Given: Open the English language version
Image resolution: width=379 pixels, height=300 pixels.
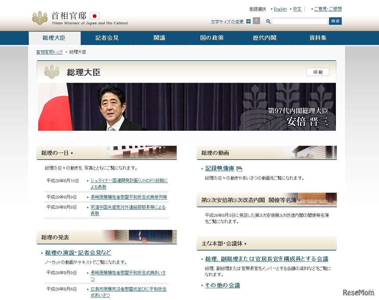Looking at the screenshot, I should point(280,9).
